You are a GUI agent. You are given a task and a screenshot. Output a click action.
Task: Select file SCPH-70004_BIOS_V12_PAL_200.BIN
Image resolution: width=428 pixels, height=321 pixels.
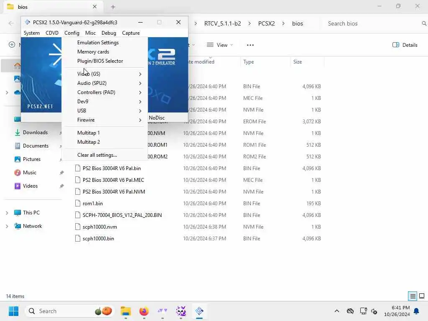tap(122, 215)
